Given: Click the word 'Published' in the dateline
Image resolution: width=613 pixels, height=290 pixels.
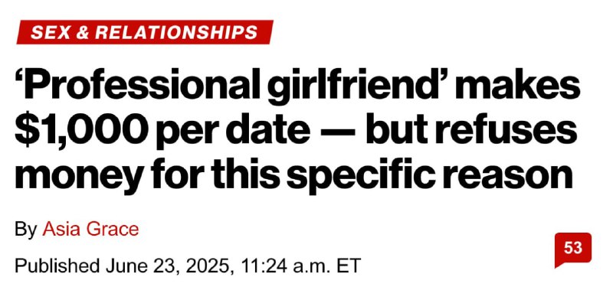Looking at the screenshot, I should pyautogui.click(x=57, y=266).
